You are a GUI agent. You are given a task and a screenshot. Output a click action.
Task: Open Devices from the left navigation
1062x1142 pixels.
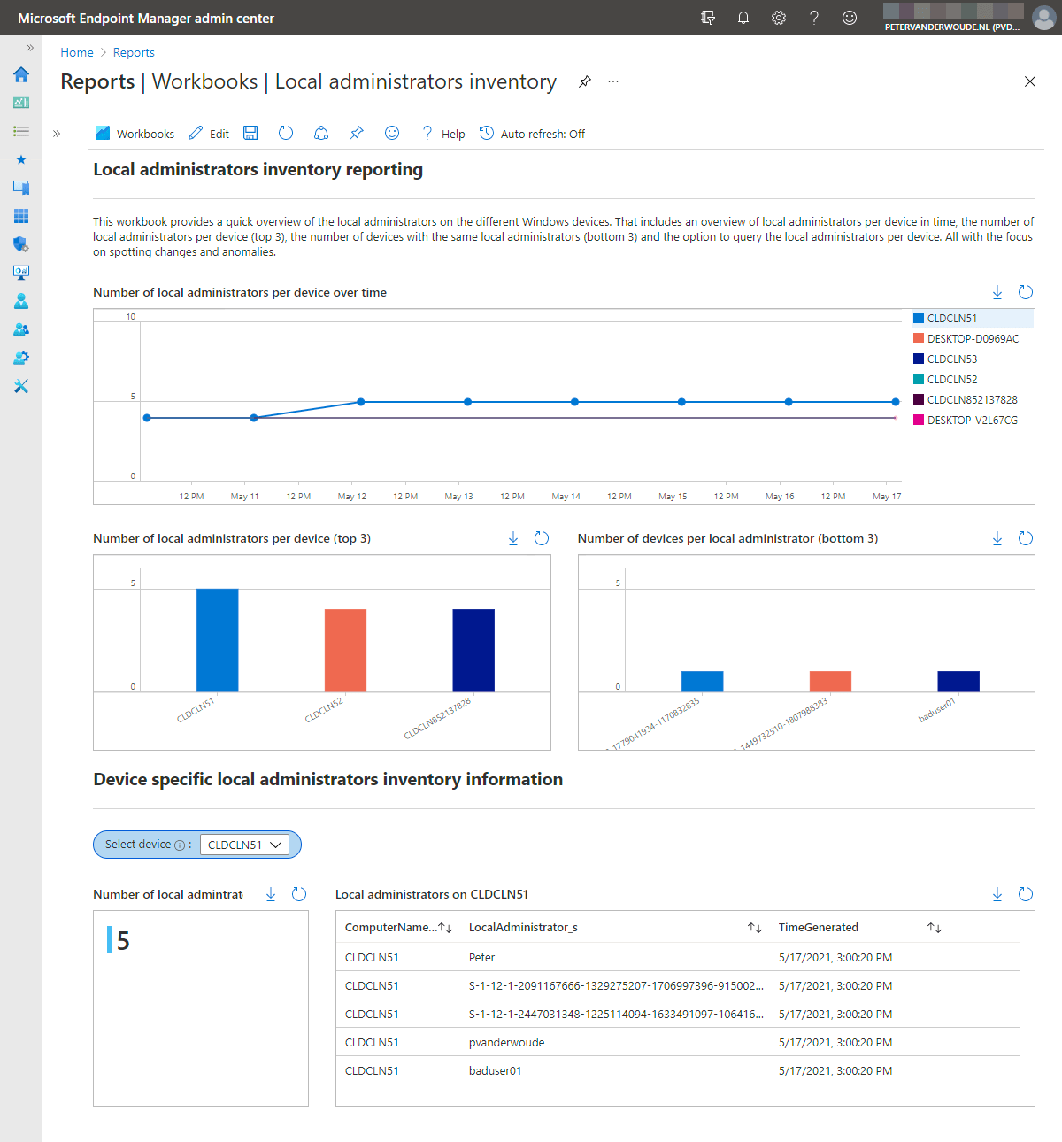pos(21,187)
